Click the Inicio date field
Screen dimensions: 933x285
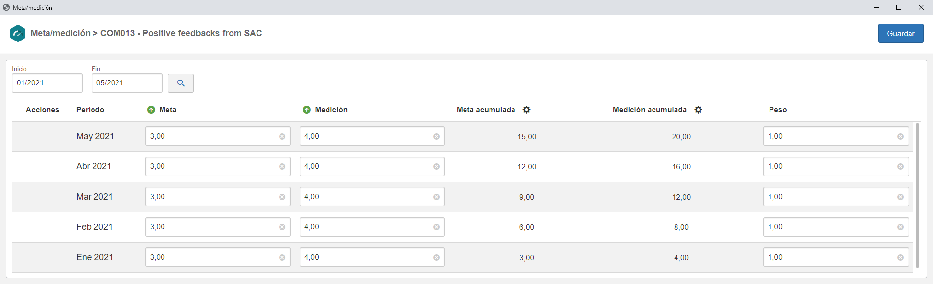click(47, 83)
